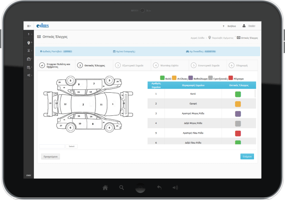Switch to Warning Lights step tab
Screen dimensions: 285x200
pyautogui.click(x=169, y=65)
